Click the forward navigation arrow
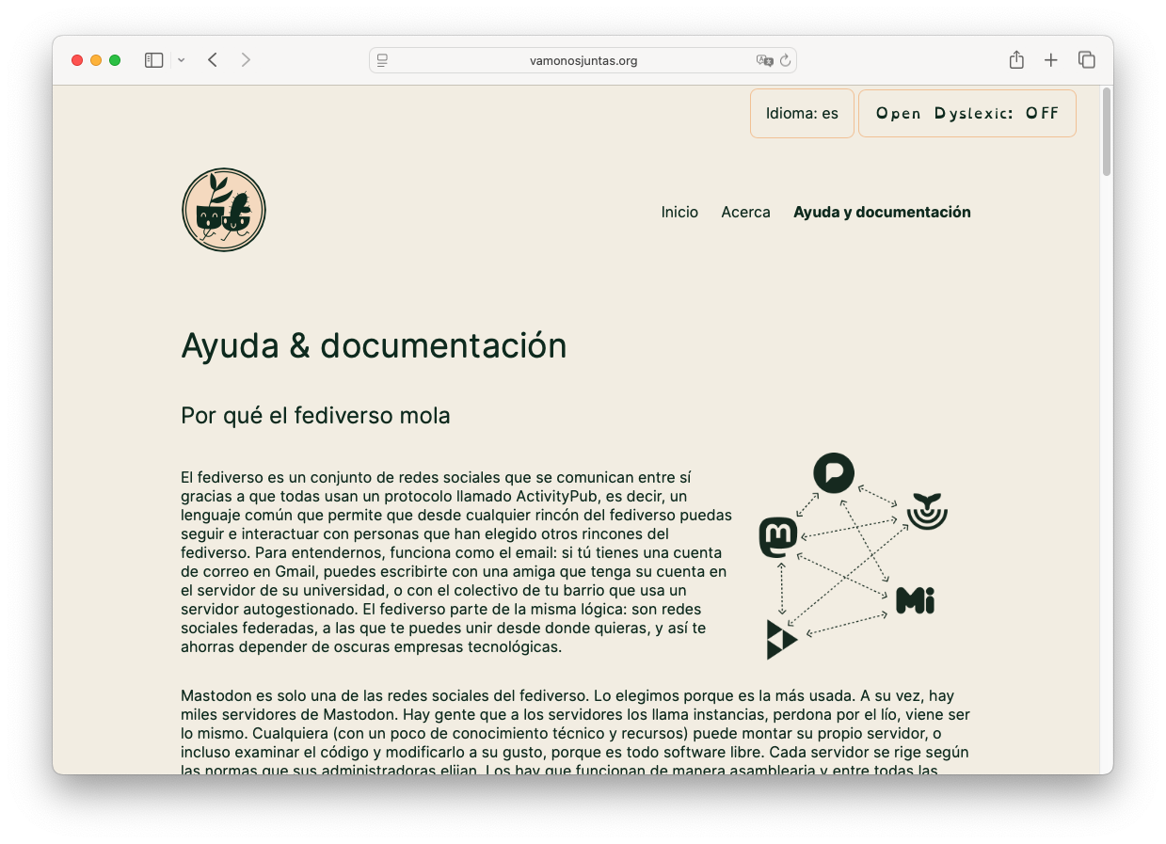Screen dimensions: 1166x844 246,60
